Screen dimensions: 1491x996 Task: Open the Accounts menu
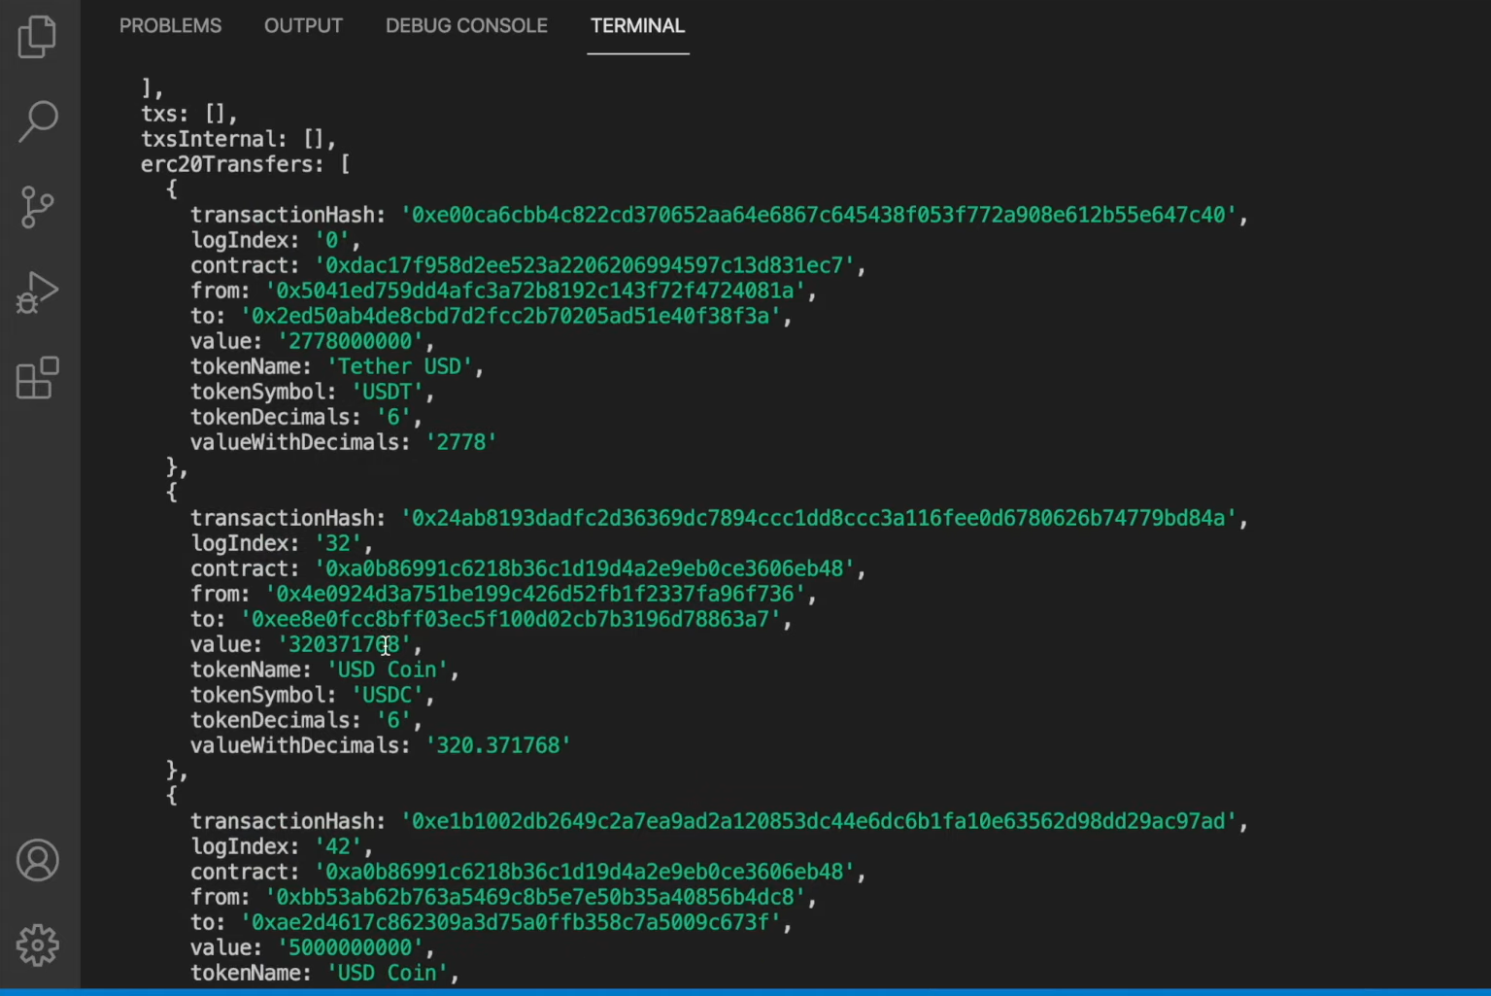(37, 860)
